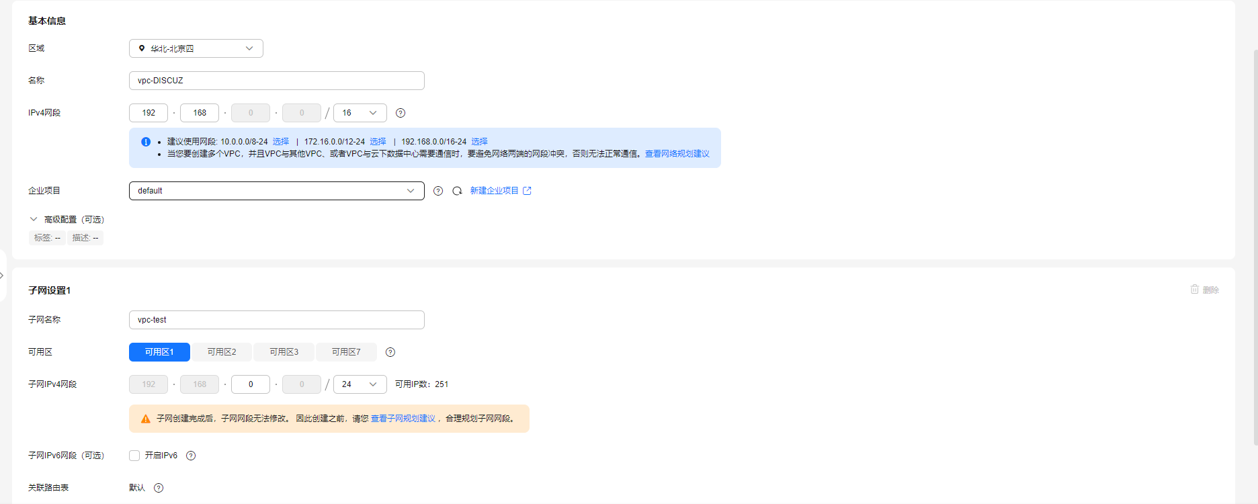This screenshot has height=504, width=1258.
Task: Click 选择 next to 10.0.0.0/8-24
Action: (x=281, y=142)
